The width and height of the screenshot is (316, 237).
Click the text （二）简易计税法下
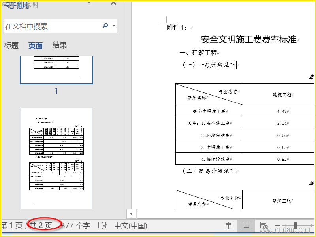(x=209, y=171)
